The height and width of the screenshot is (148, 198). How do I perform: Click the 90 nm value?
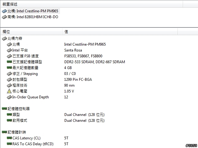69,85
